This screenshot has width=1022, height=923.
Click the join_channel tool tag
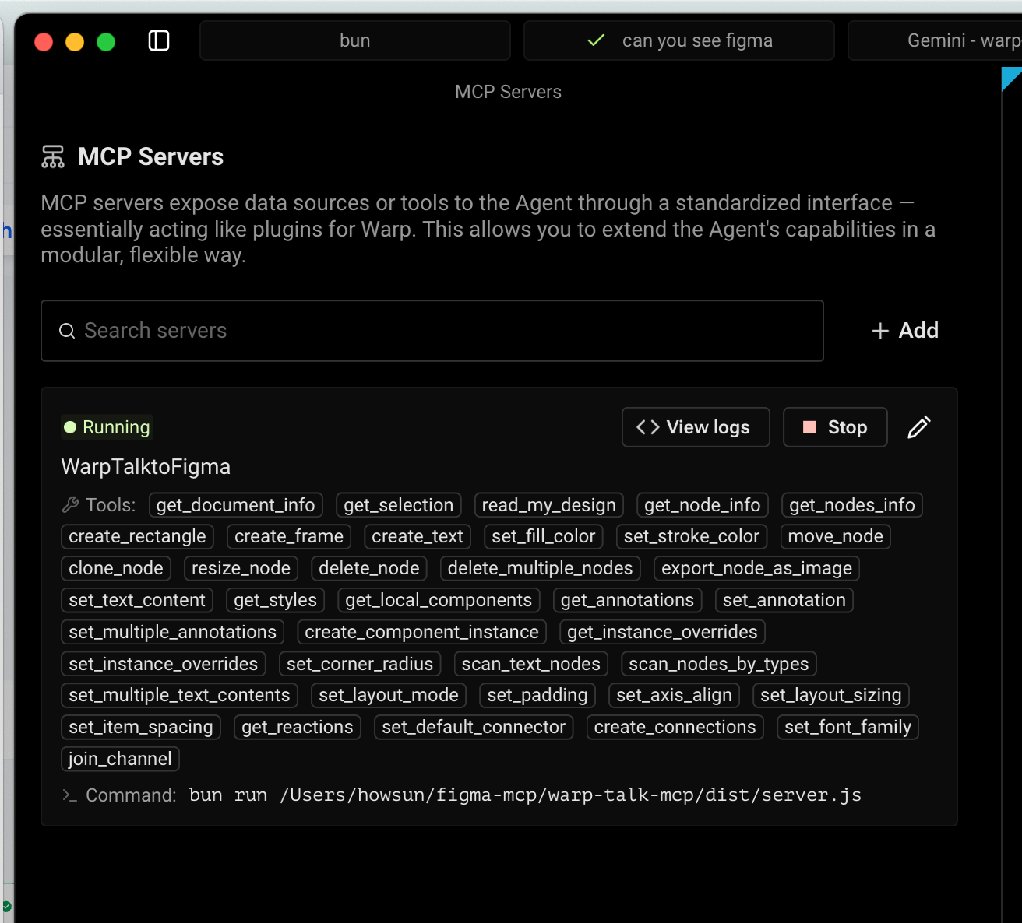pos(121,759)
